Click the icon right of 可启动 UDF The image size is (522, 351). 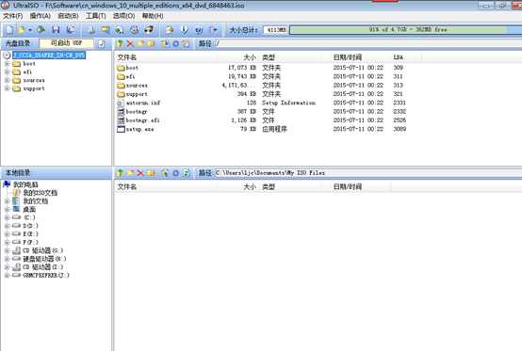coord(102,43)
